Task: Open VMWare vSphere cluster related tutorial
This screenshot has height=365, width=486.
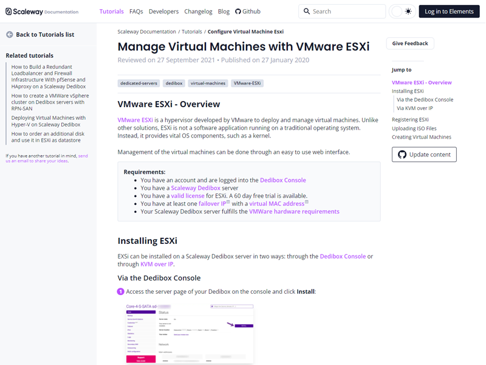Action: (50, 102)
